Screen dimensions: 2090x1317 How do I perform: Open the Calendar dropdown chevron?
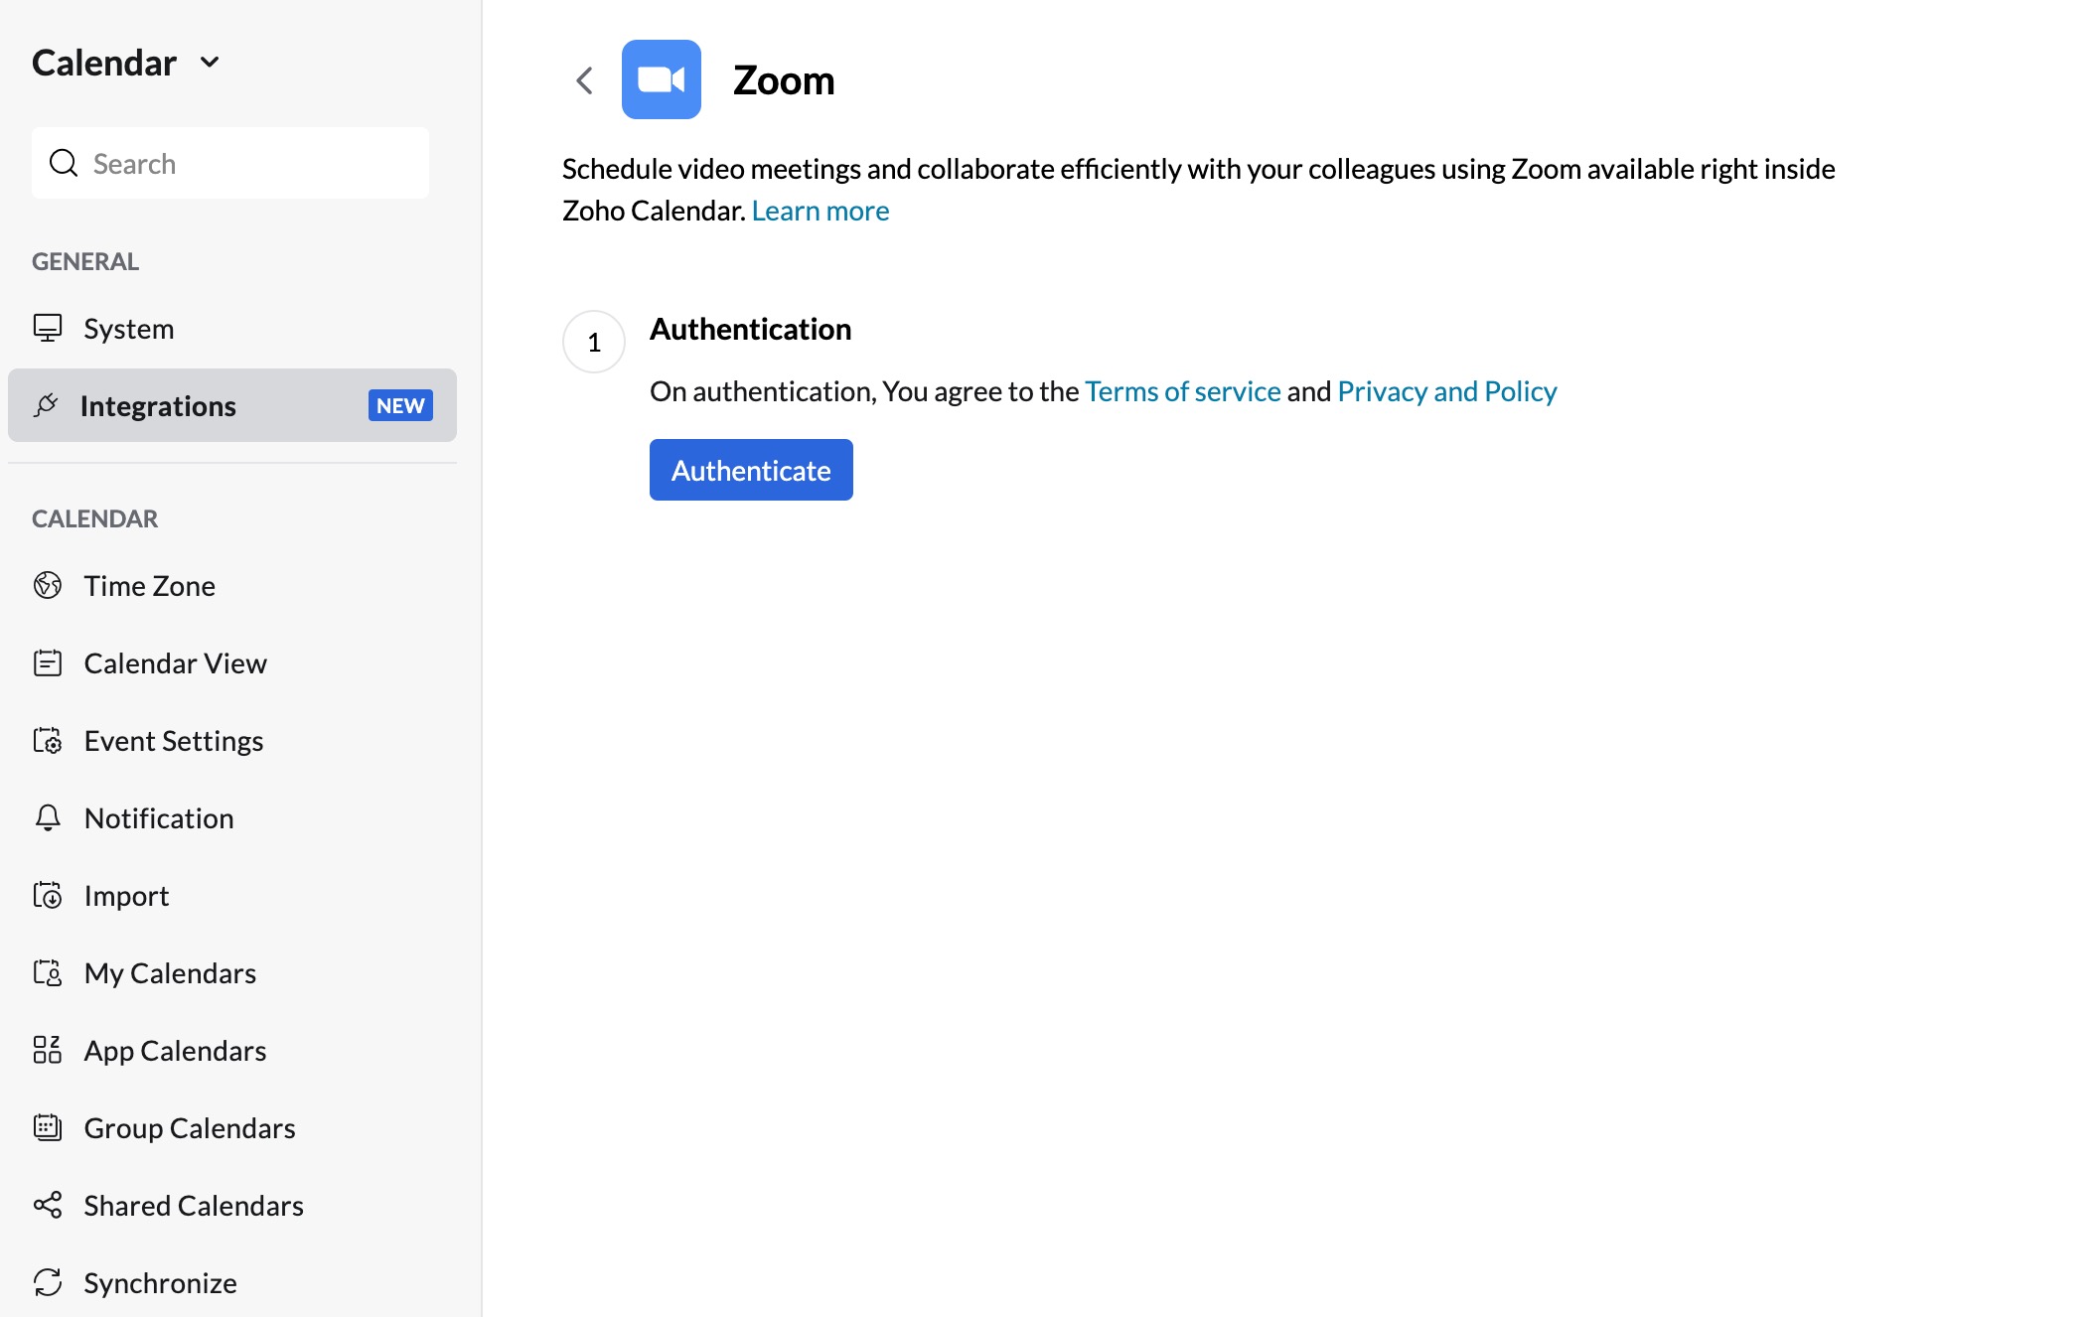pos(210,63)
